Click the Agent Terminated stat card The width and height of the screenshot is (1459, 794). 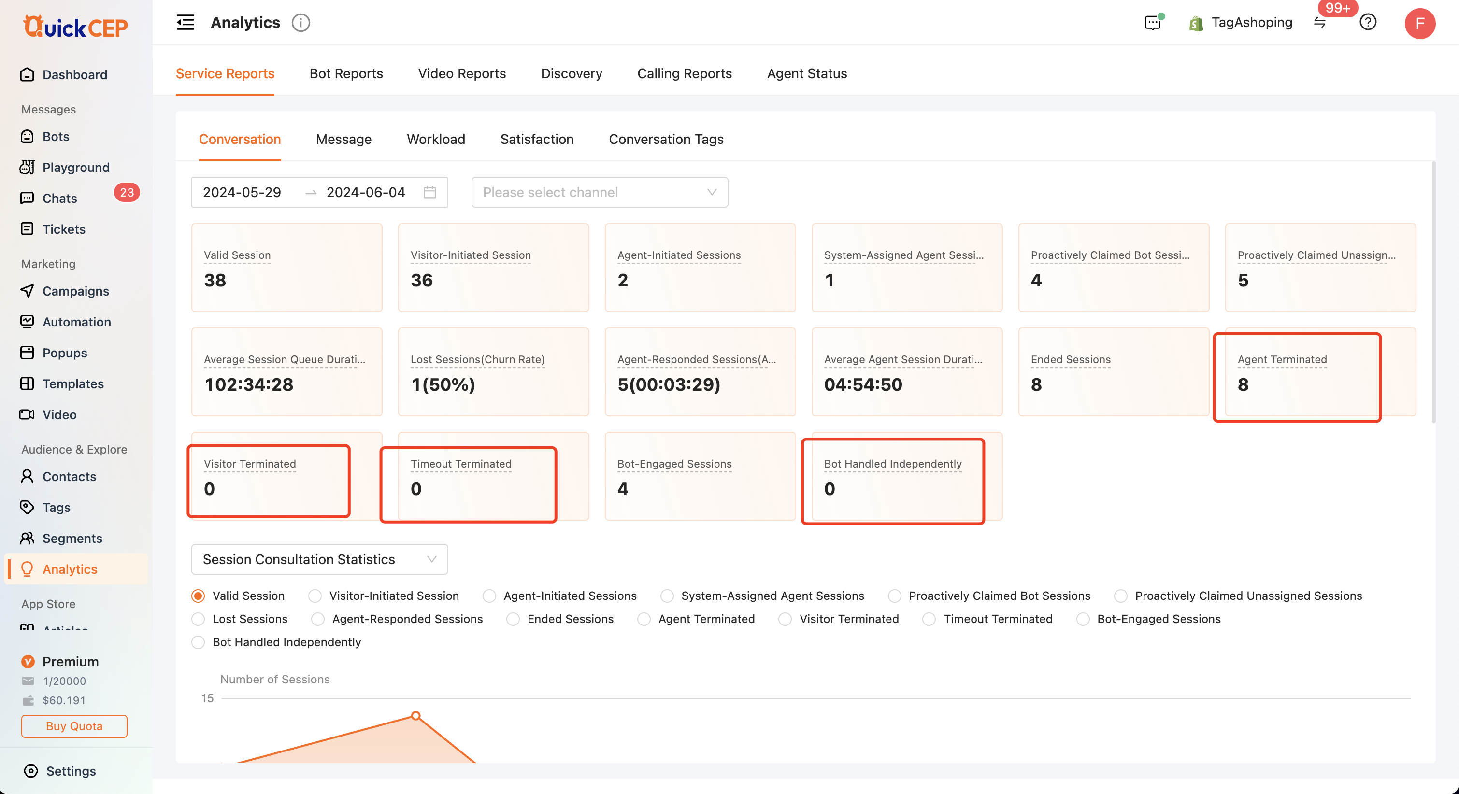point(1320,371)
